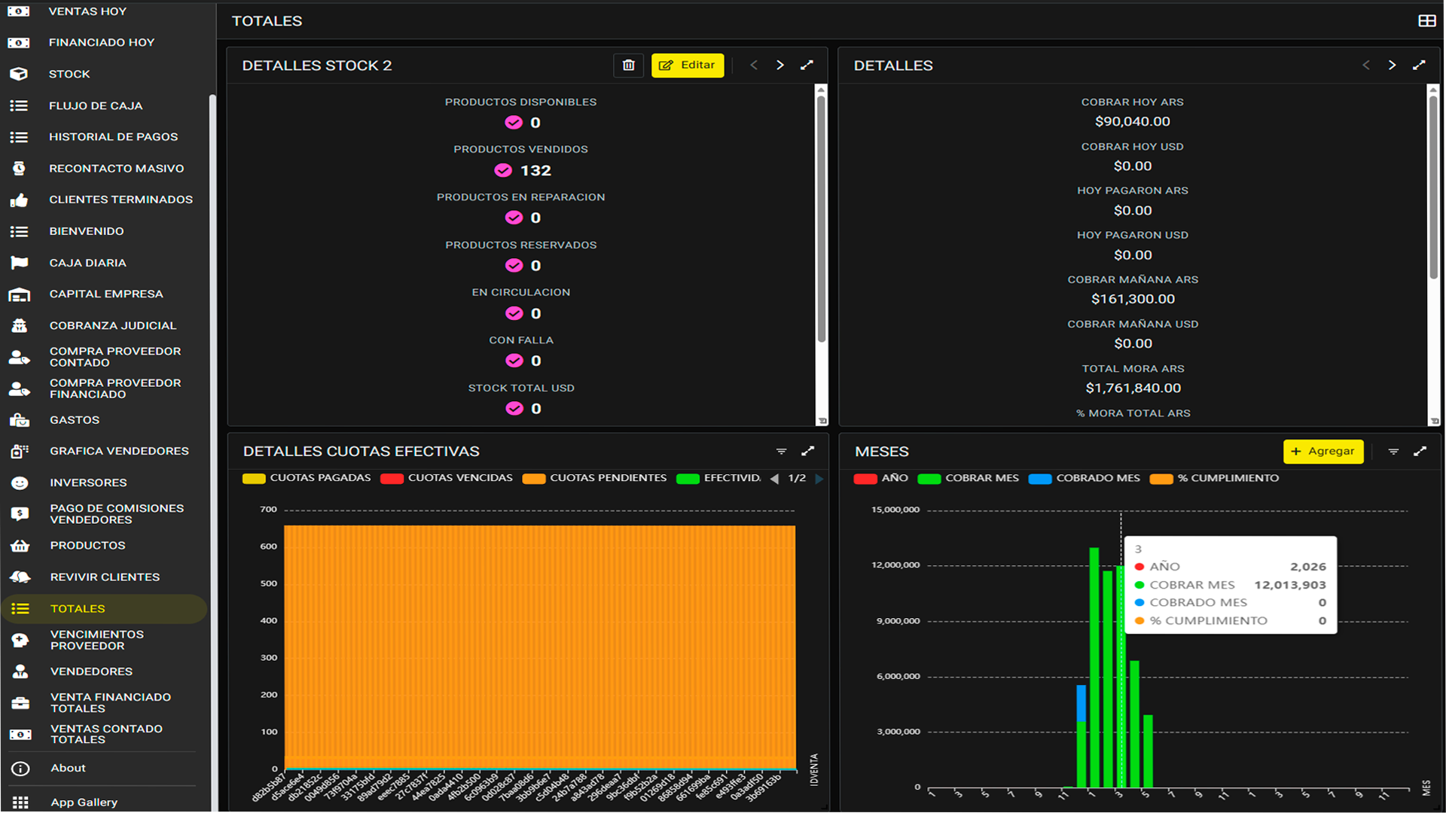Expand the Meses chart to fullscreen
The width and height of the screenshot is (1446, 813).
[1420, 452]
